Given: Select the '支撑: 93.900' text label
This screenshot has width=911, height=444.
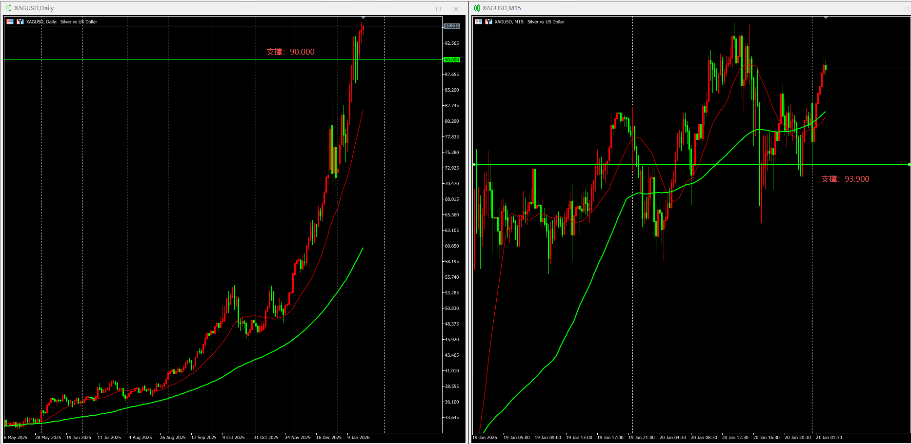Looking at the screenshot, I should (x=845, y=179).
